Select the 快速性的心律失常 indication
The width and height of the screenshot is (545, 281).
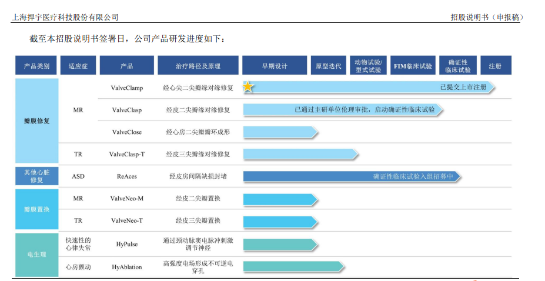(x=78, y=244)
